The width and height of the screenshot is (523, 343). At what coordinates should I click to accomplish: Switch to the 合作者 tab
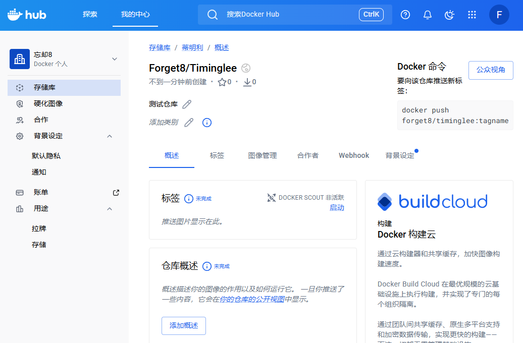click(x=308, y=155)
